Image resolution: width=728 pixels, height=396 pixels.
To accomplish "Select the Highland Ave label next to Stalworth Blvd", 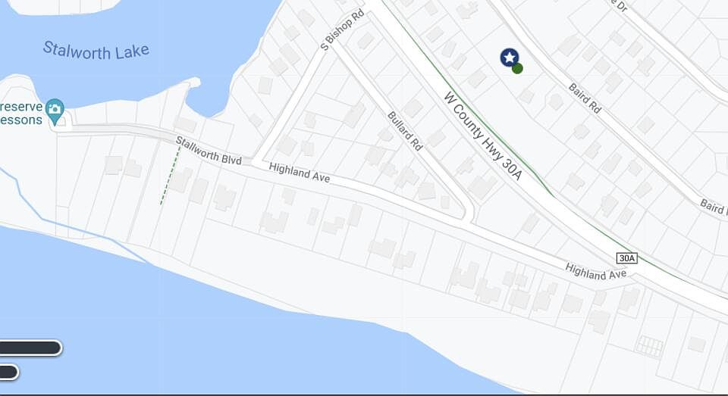I will tap(300, 173).
